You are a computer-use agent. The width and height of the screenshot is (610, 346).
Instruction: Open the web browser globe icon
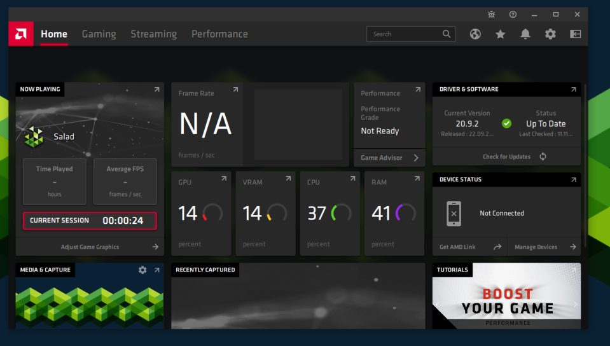(x=475, y=34)
